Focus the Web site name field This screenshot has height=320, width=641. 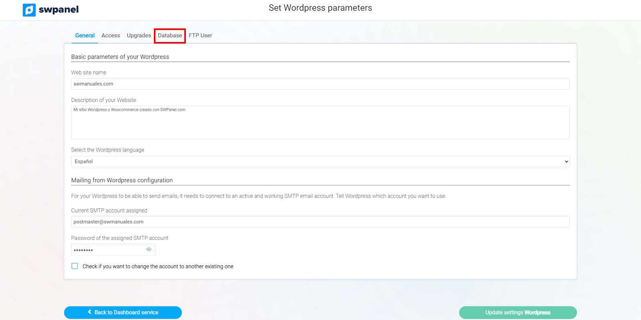(x=320, y=84)
